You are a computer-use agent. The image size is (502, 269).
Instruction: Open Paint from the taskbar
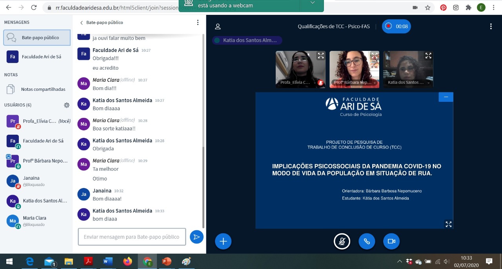pos(186,261)
